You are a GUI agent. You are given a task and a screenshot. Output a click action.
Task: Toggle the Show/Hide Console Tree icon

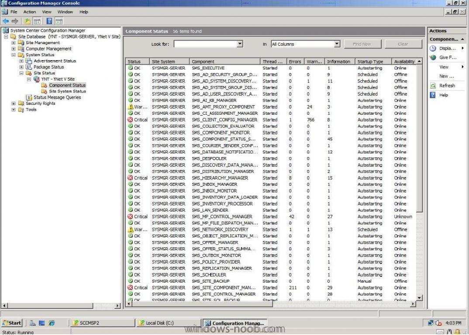point(37,21)
